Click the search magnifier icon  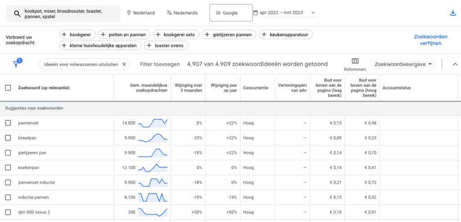[x=17, y=14]
